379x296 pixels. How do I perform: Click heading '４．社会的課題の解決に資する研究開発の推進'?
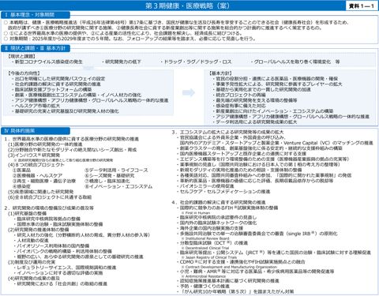pos(219,202)
